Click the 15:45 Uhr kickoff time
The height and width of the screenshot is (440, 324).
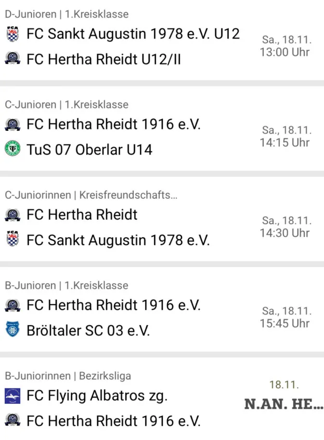tap(285, 324)
